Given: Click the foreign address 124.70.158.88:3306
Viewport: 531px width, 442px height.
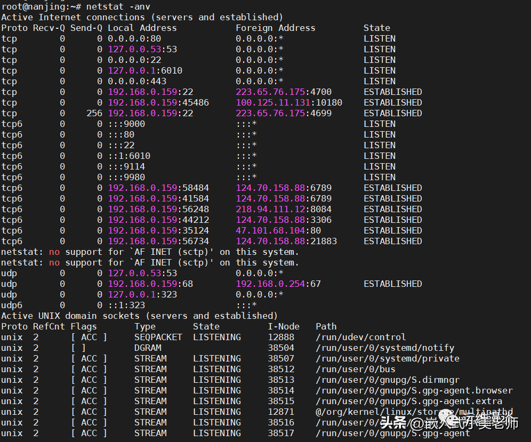Looking at the screenshot, I should pyautogui.click(x=284, y=220).
